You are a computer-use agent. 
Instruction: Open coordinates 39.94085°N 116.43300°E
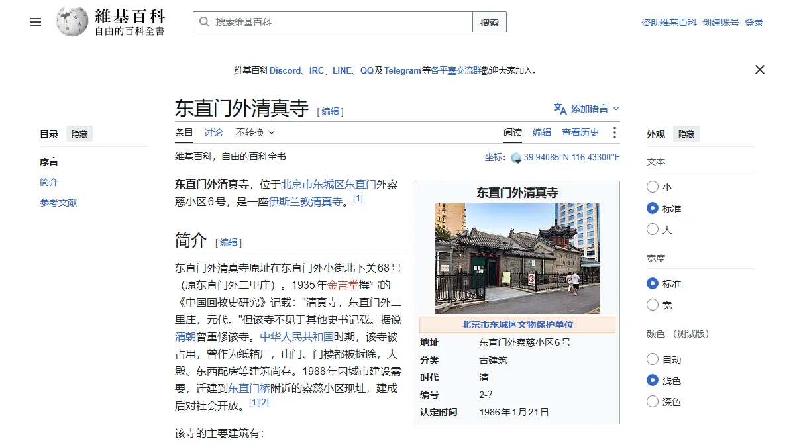572,158
